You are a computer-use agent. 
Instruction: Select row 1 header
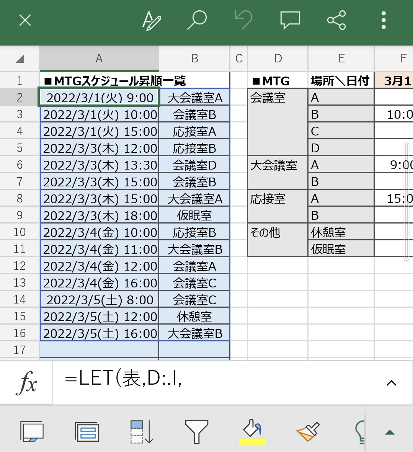[x=20, y=80]
